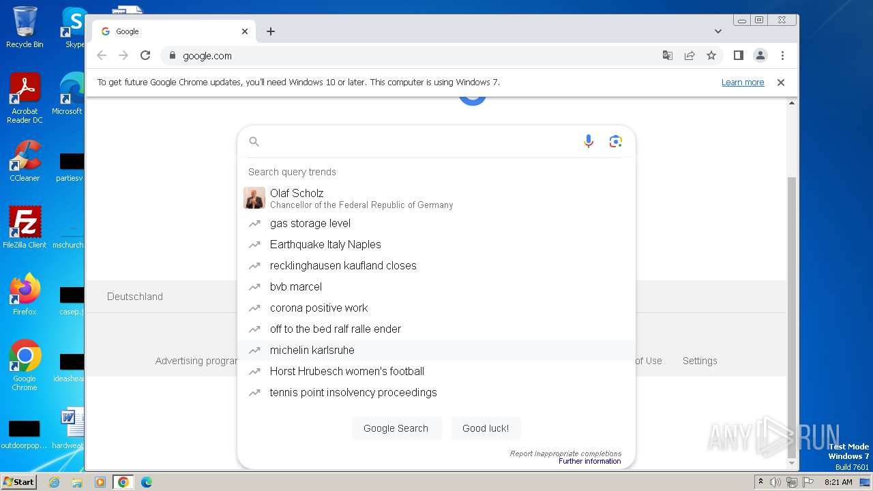Click the scrollbar up arrow
The height and width of the screenshot is (491, 873).
[791, 103]
